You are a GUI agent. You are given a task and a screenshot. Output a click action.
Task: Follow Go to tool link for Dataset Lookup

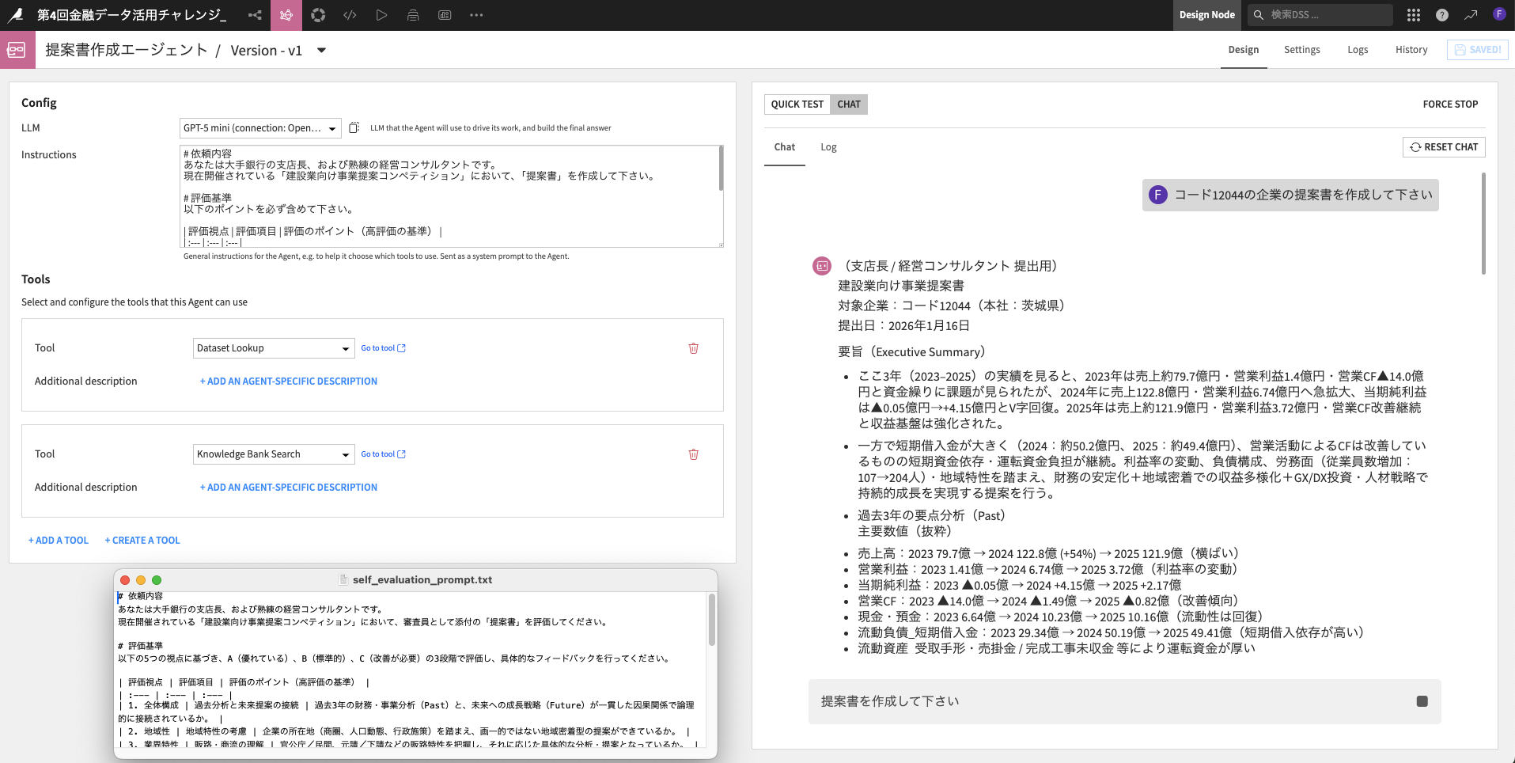384,348
